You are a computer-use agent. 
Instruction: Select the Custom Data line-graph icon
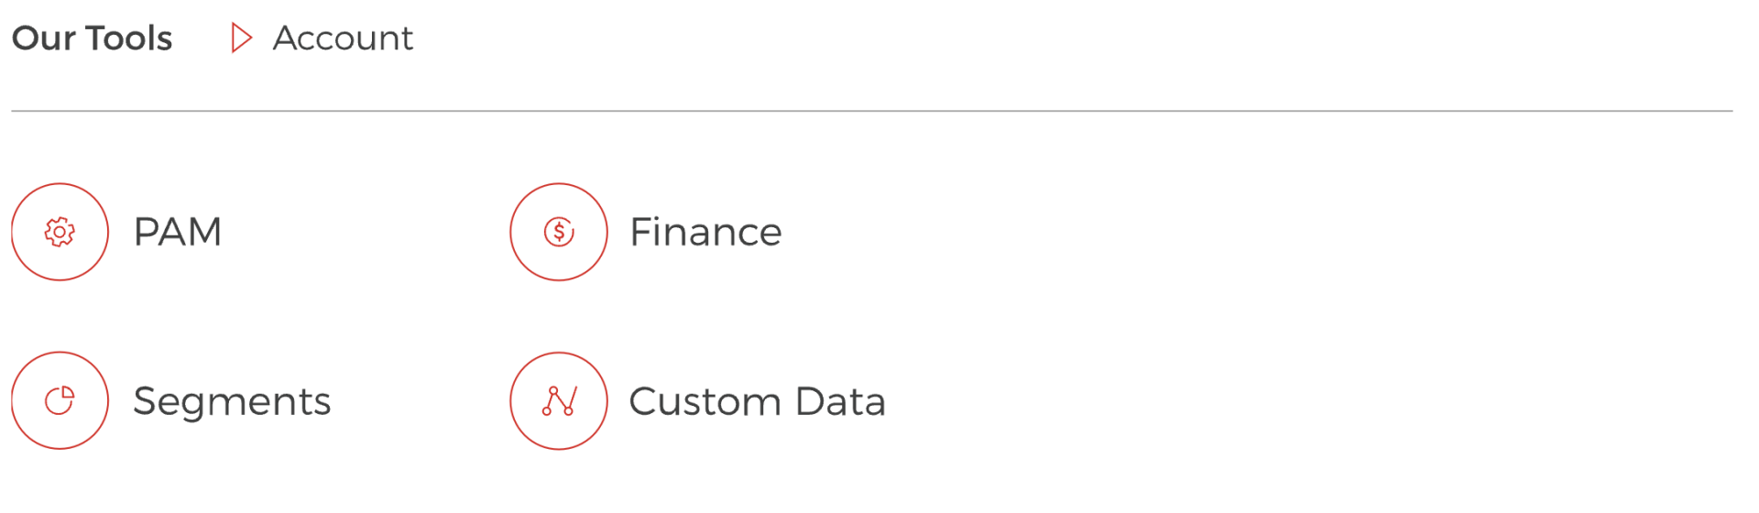click(559, 400)
